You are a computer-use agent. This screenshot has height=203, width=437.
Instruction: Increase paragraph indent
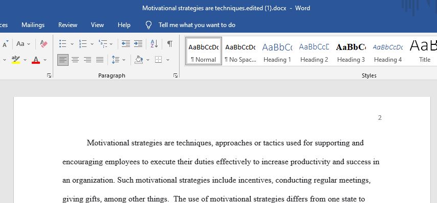[x=138, y=44]
